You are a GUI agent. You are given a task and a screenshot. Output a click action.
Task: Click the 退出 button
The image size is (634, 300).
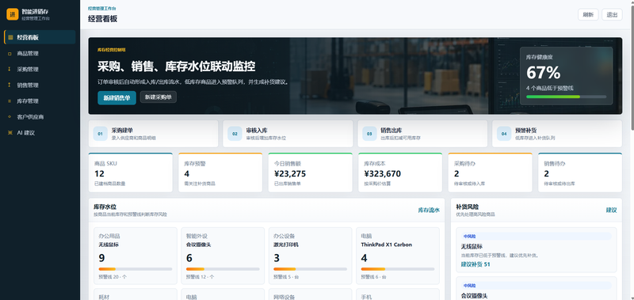(x=612, y=14)
